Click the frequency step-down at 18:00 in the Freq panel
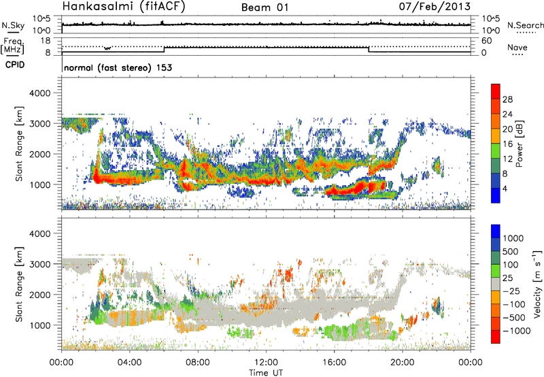This screenshot has width=544, height=377. click(369, 50)
